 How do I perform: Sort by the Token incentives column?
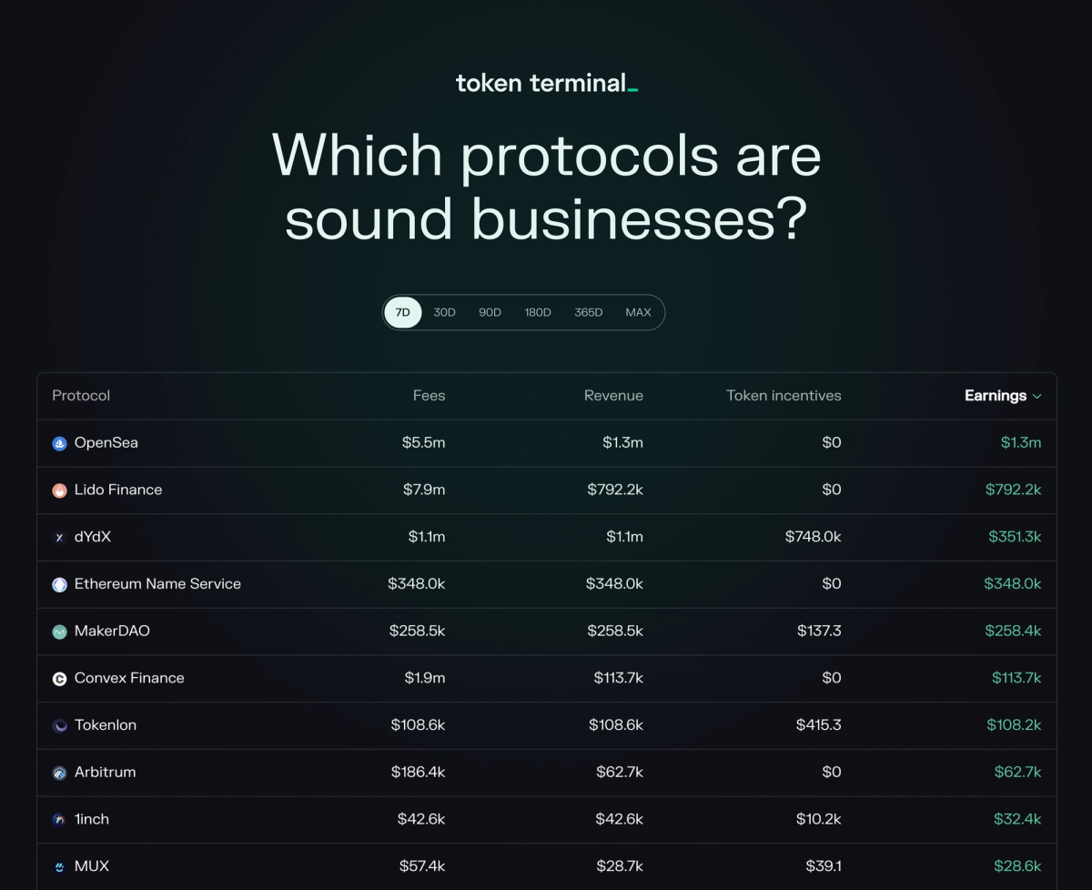tap(784, 396)
